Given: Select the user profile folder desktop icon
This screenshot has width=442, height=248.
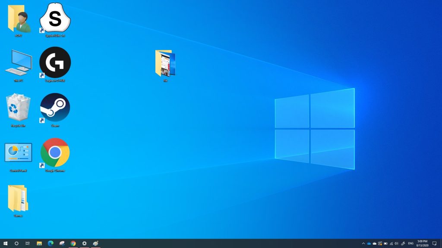Looking at the screenshot, I should (19, 21).
